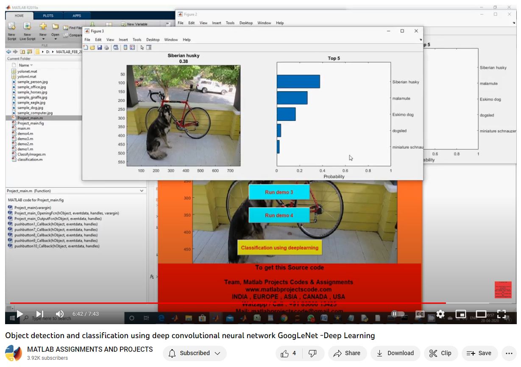
Task: Open the video settings gear
Action: [x=440, y=314]
